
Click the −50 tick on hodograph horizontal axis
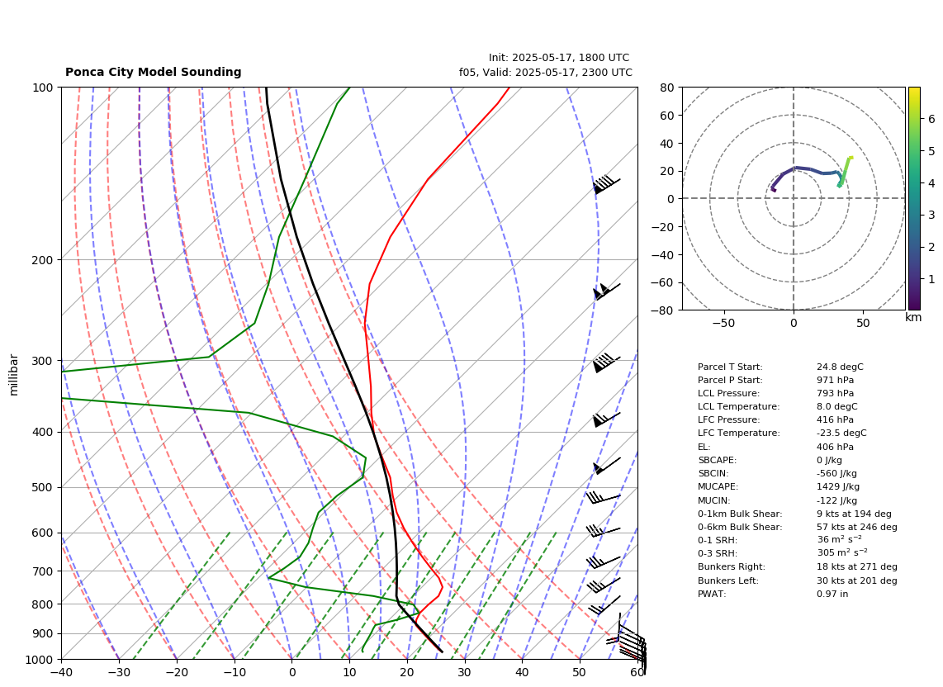point(723,323)
